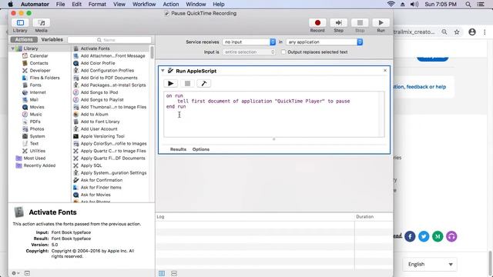Open the Workflow menu
This screenshot has height=277, width=493.
click(144, 4)
